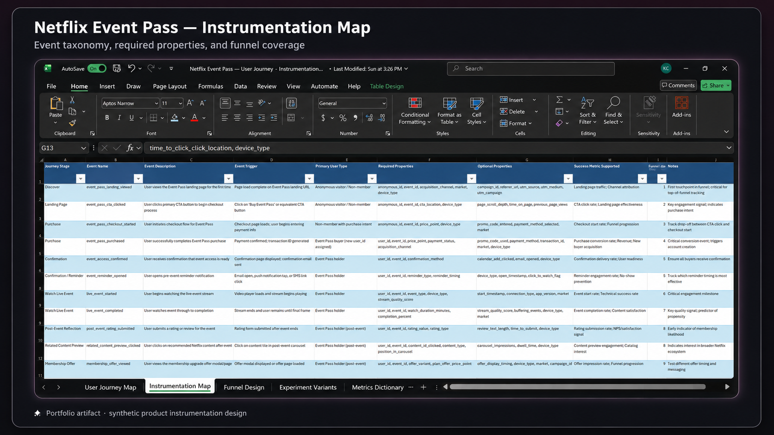Open the Number format General dropdown
Viewport: 774px width, 435px height.
tap(384, 104)
